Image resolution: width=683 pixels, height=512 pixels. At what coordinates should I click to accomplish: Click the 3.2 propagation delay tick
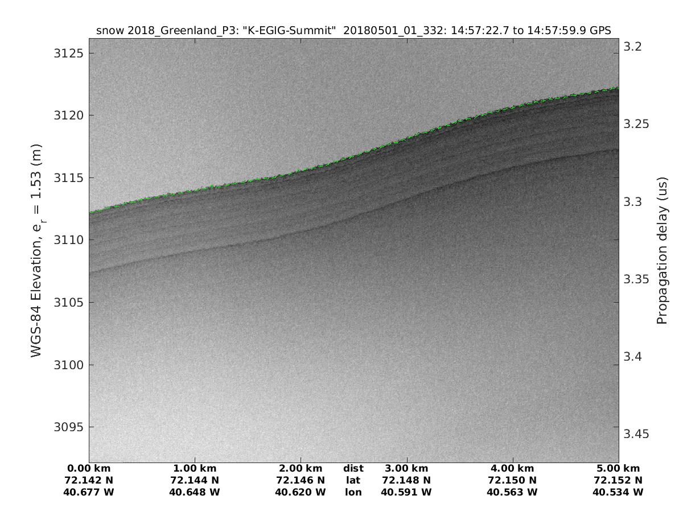(633, 46)
